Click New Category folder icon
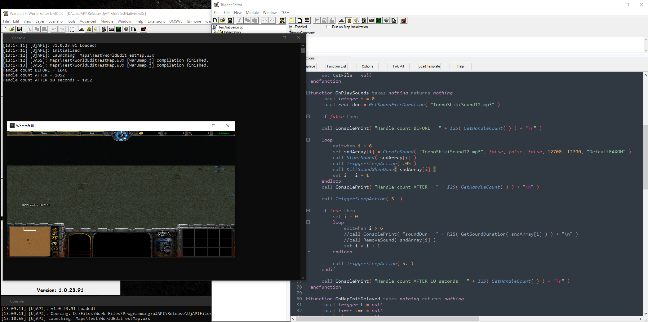 [x=292, y=21]
